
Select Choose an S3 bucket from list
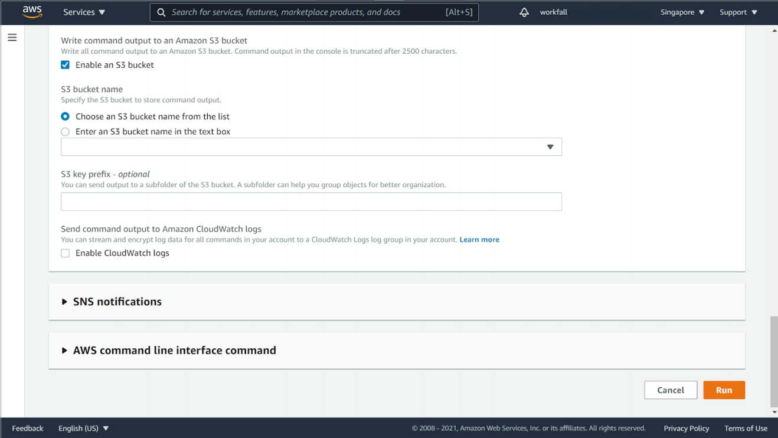(66, 116)
